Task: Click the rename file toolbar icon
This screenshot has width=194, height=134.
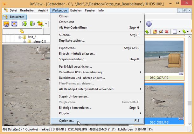Action: click(161, 32)
